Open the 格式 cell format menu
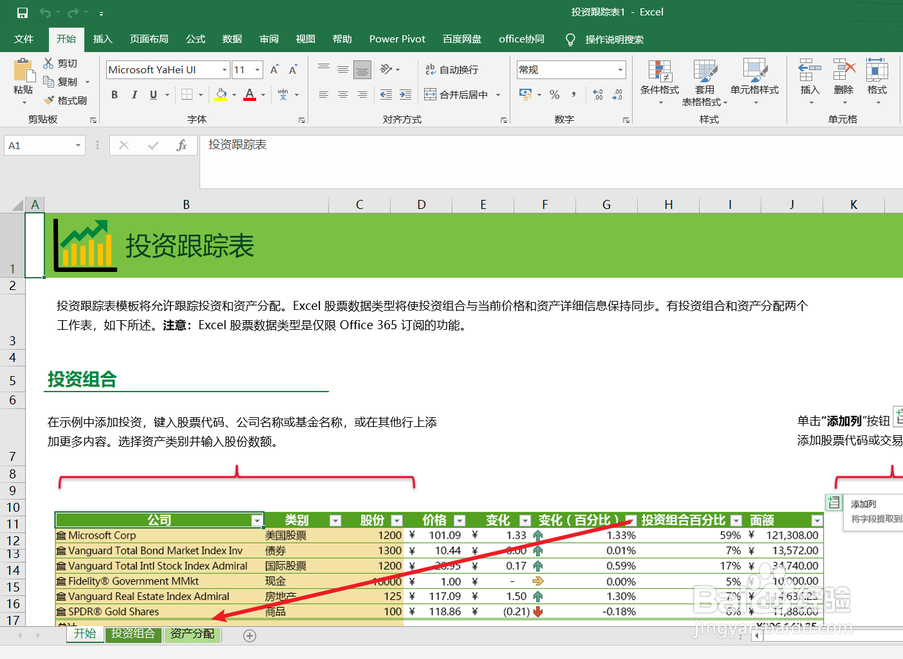This screenshot has width=903, height=659. (877, 82)
